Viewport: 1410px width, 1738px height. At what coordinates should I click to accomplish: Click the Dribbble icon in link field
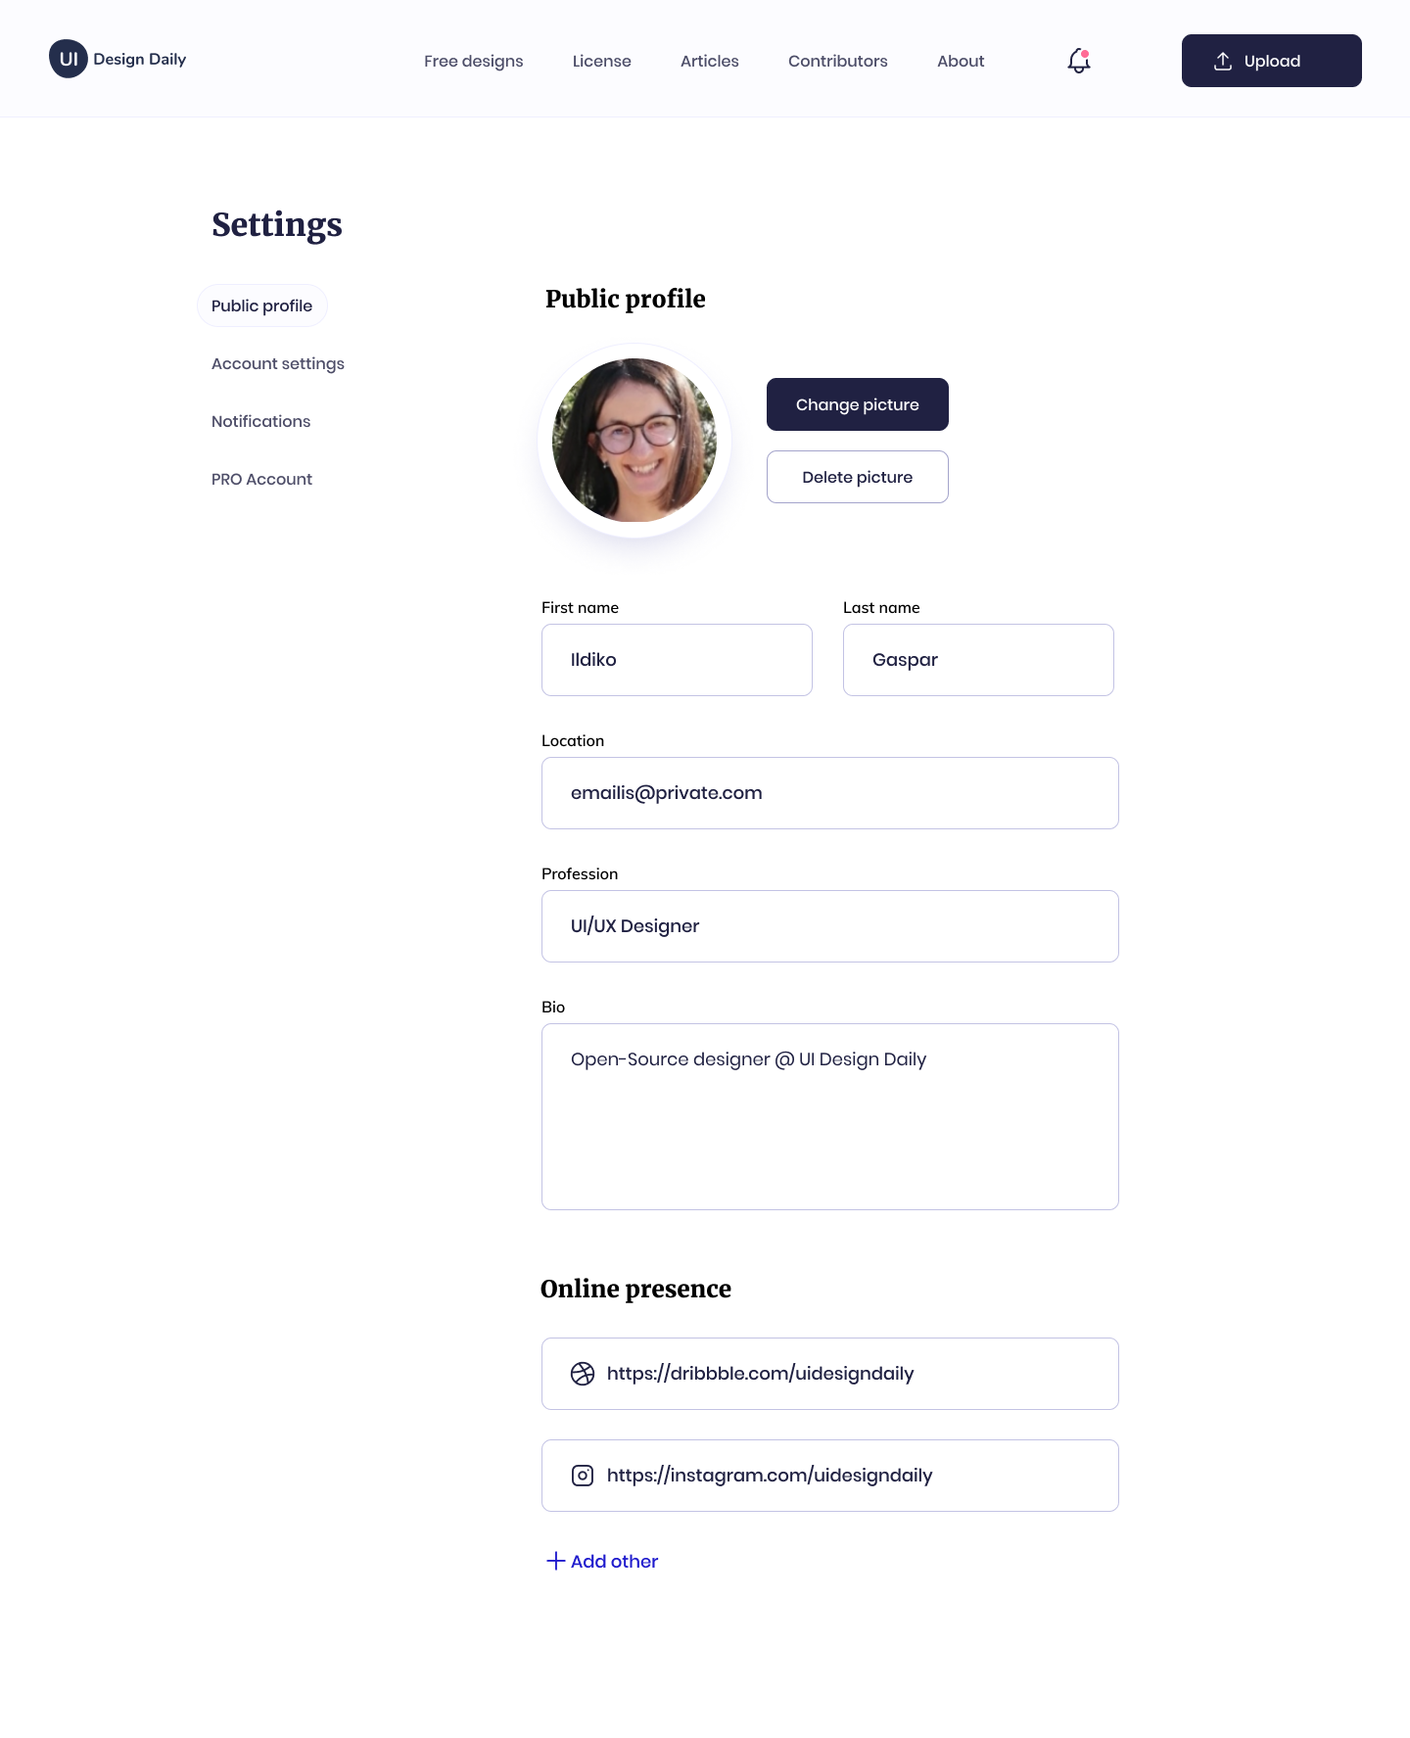click(x=583, y=1374)
